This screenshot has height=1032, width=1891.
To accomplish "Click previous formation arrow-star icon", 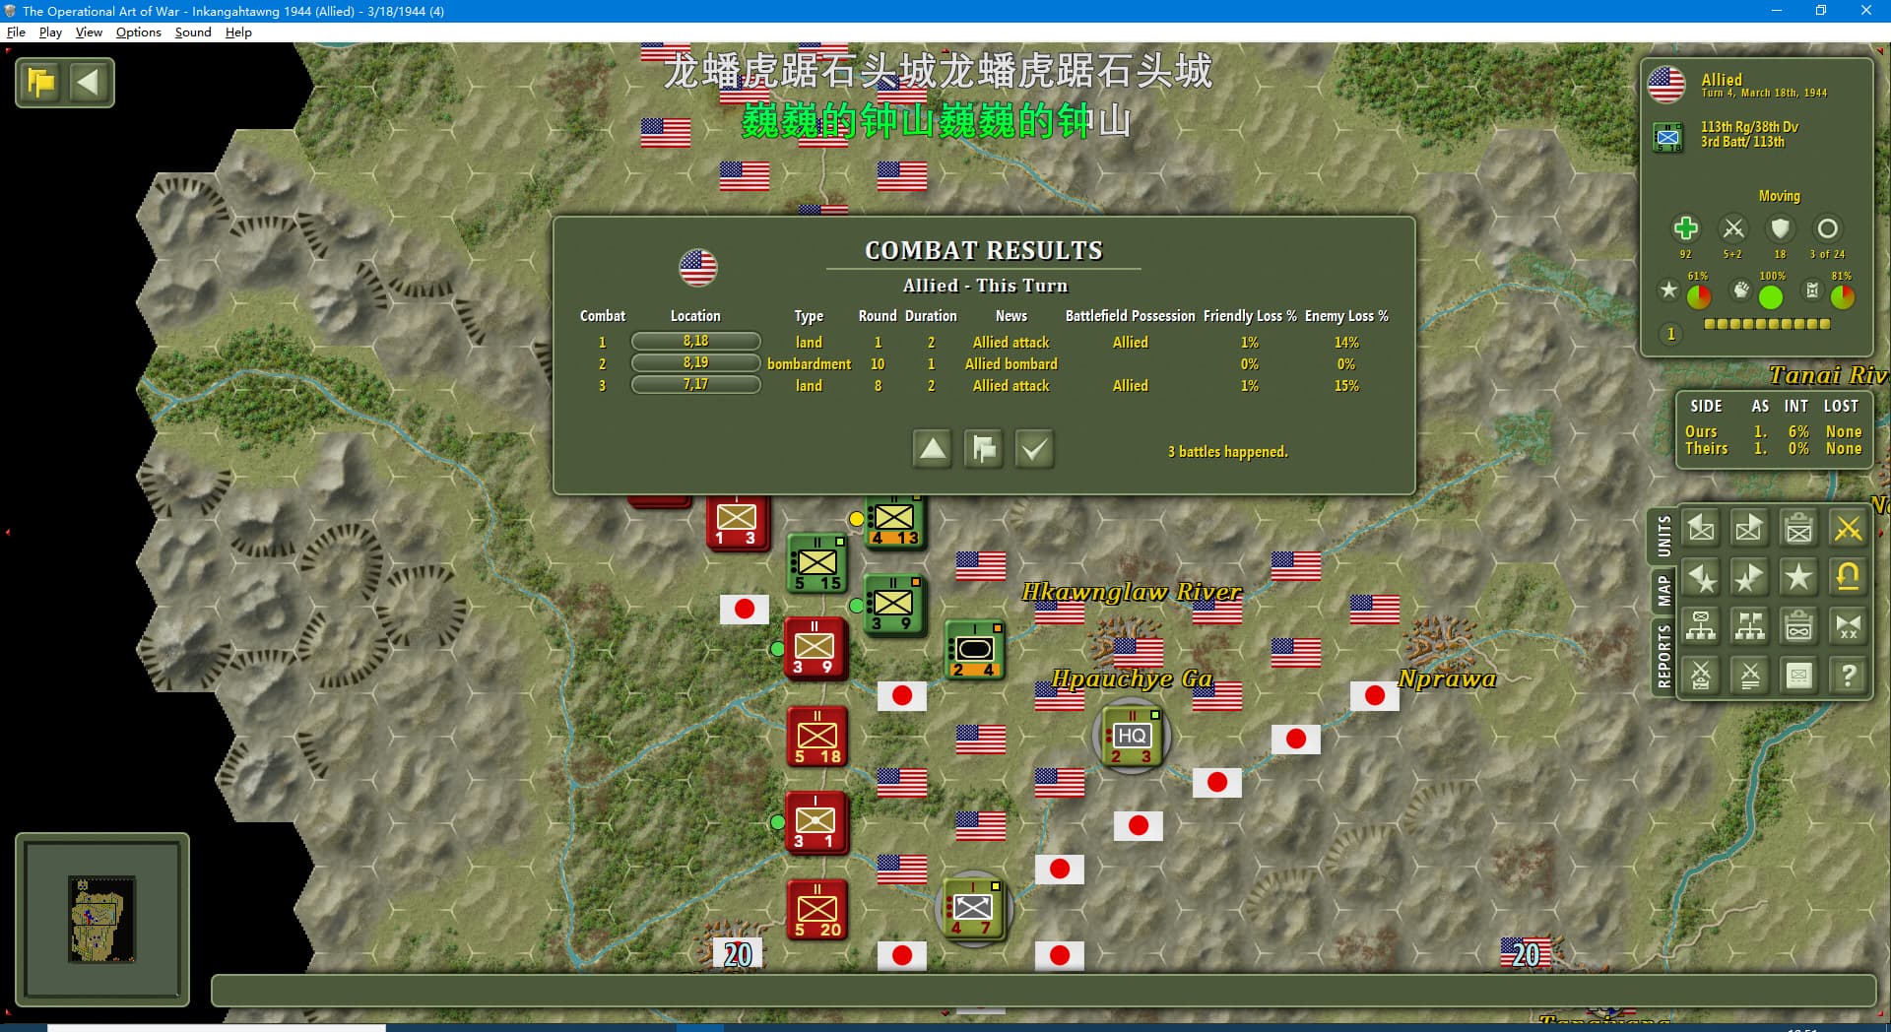I will pyautogui.click(x=1701, y=577).
